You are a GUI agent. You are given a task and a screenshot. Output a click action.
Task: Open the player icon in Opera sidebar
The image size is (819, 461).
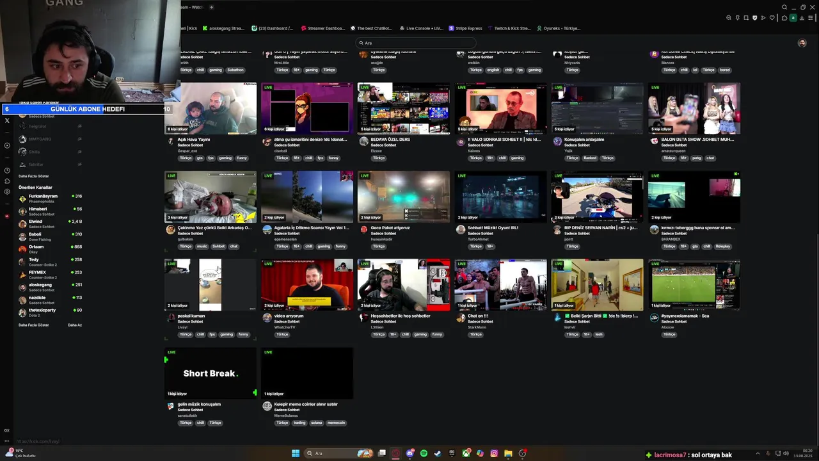(x=7, y=145)
